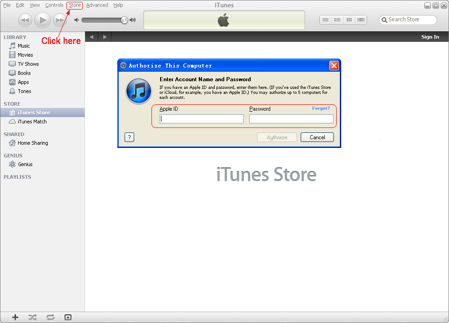Image resolution: width=449 pixels, height=323 pixels.
Task: Switch to song list view
Action: [325, 20]
